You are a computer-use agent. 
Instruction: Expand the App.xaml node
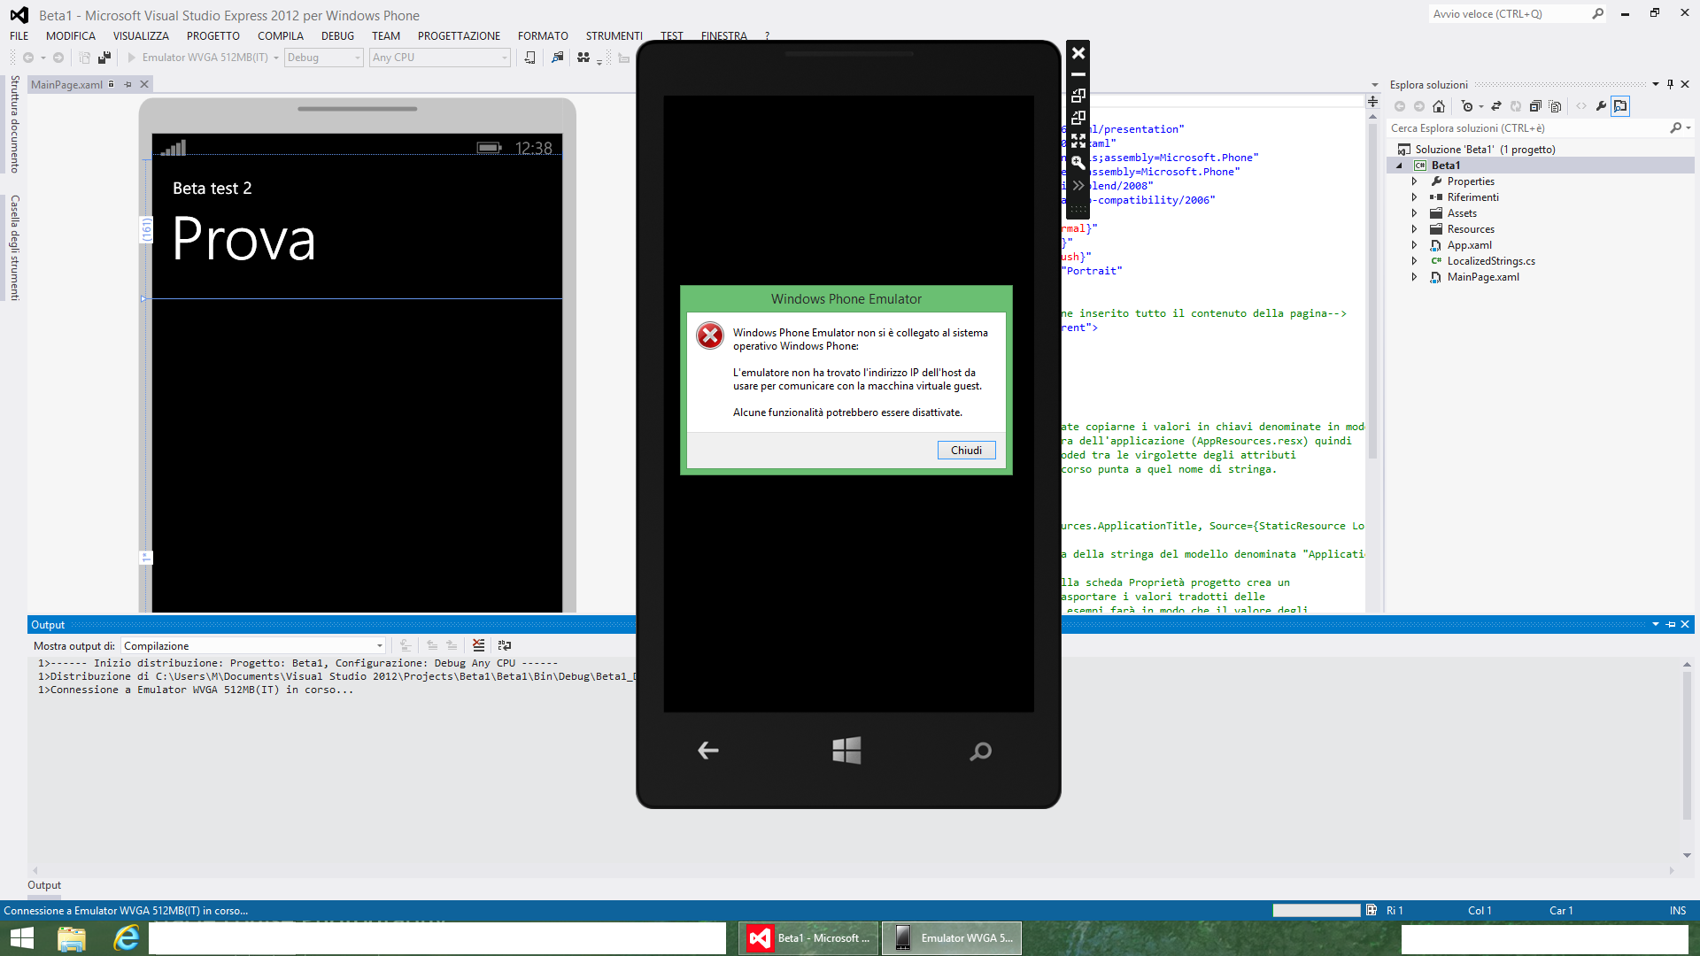pos(1414,245)
